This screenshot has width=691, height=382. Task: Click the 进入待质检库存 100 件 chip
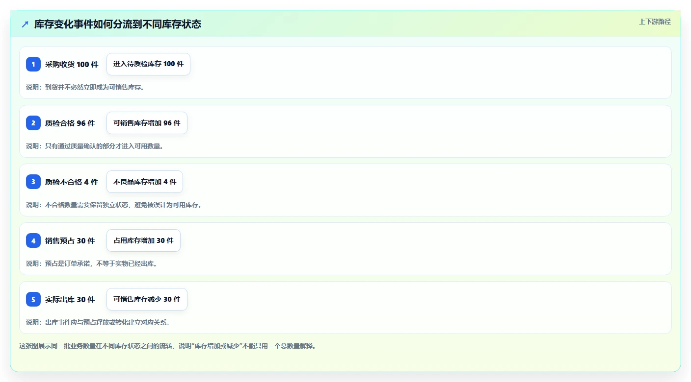(x=148, y=64)
